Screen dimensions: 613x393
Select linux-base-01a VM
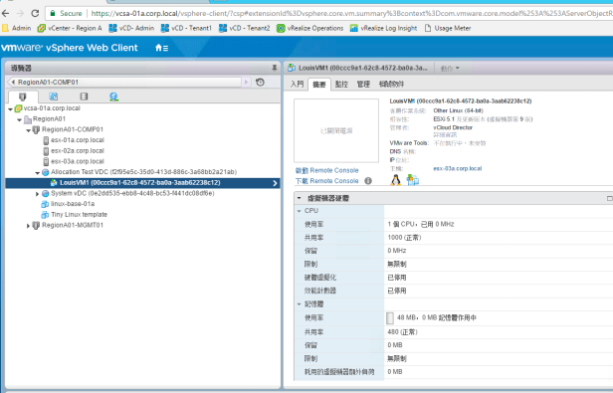73,204
